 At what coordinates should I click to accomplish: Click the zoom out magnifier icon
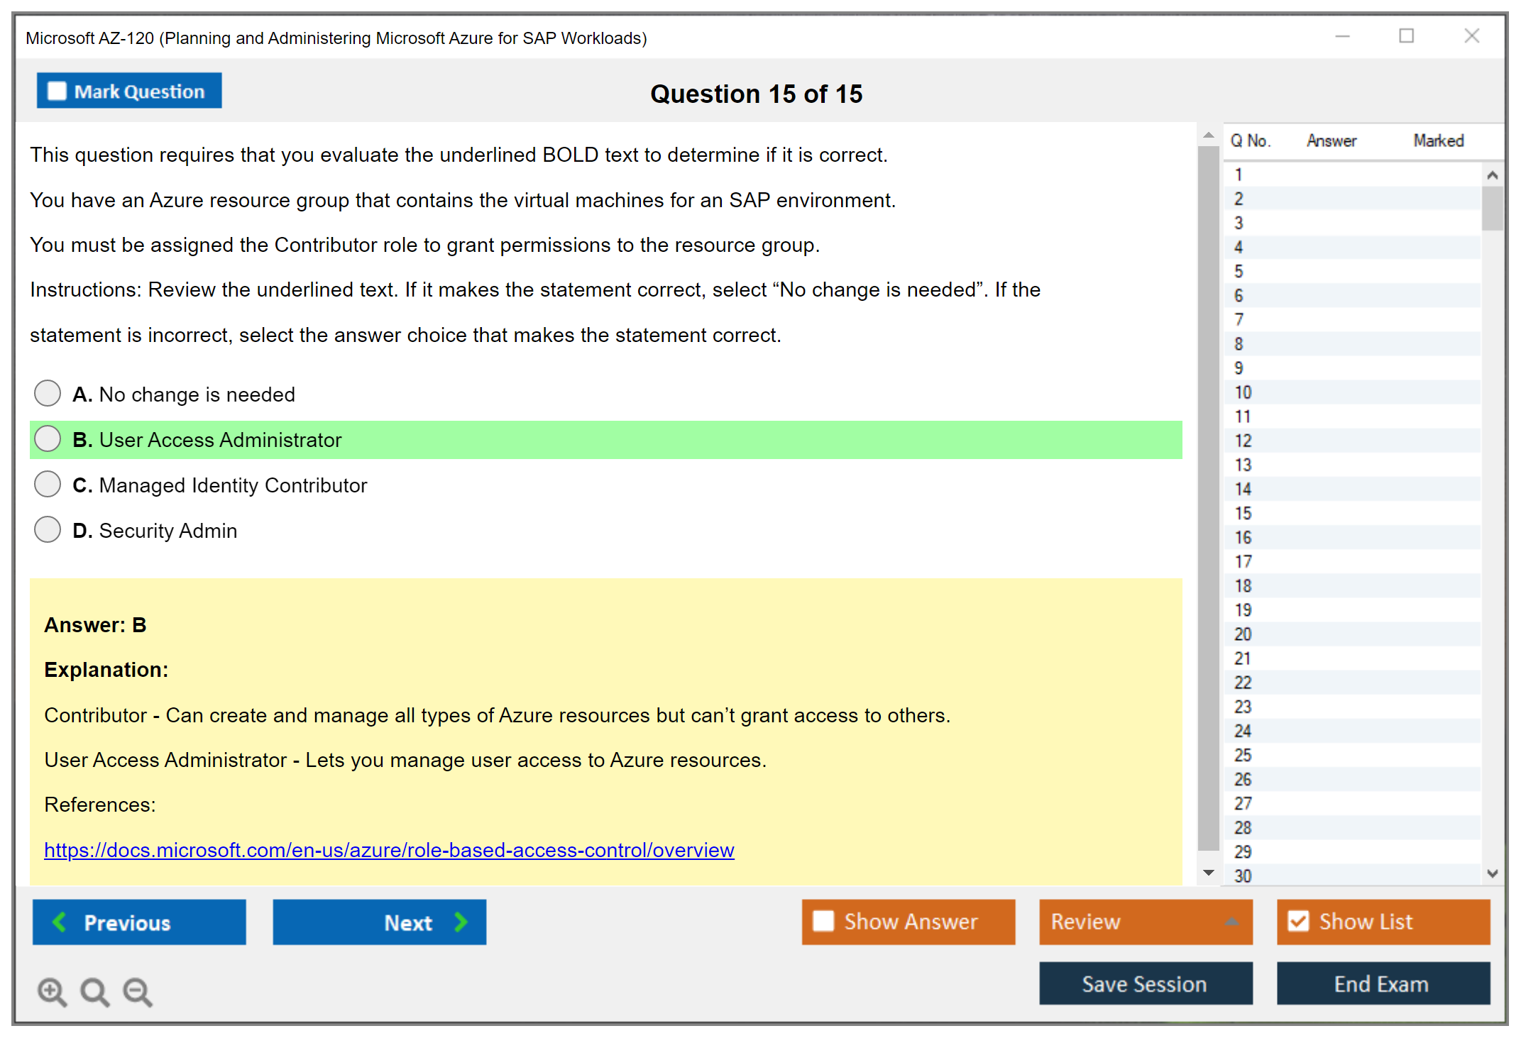(138, 991)
